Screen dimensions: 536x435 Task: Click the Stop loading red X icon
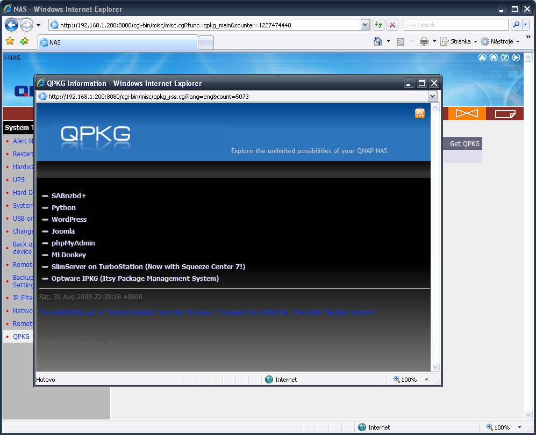point(392,25)
